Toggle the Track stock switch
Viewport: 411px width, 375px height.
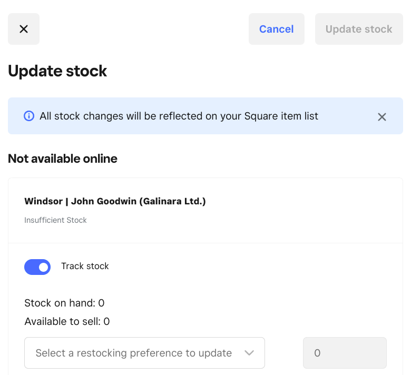pyautogui.click(x=37, y=267)
